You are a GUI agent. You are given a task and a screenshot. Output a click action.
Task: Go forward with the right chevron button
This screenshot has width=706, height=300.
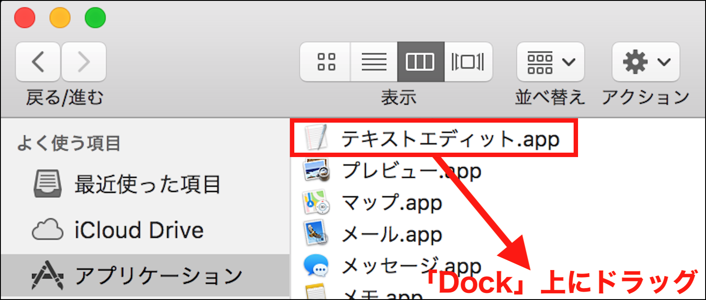tap(84, 62)
